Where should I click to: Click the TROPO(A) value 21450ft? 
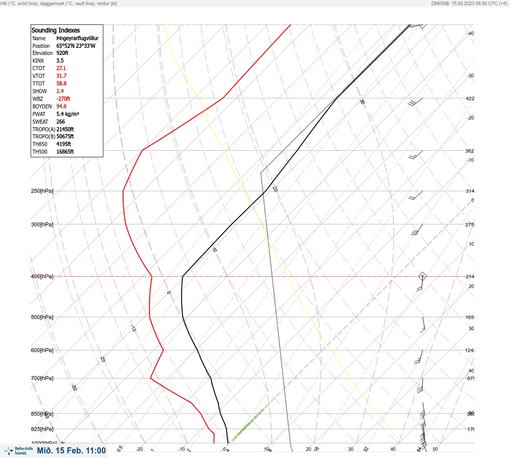[65, 129]
